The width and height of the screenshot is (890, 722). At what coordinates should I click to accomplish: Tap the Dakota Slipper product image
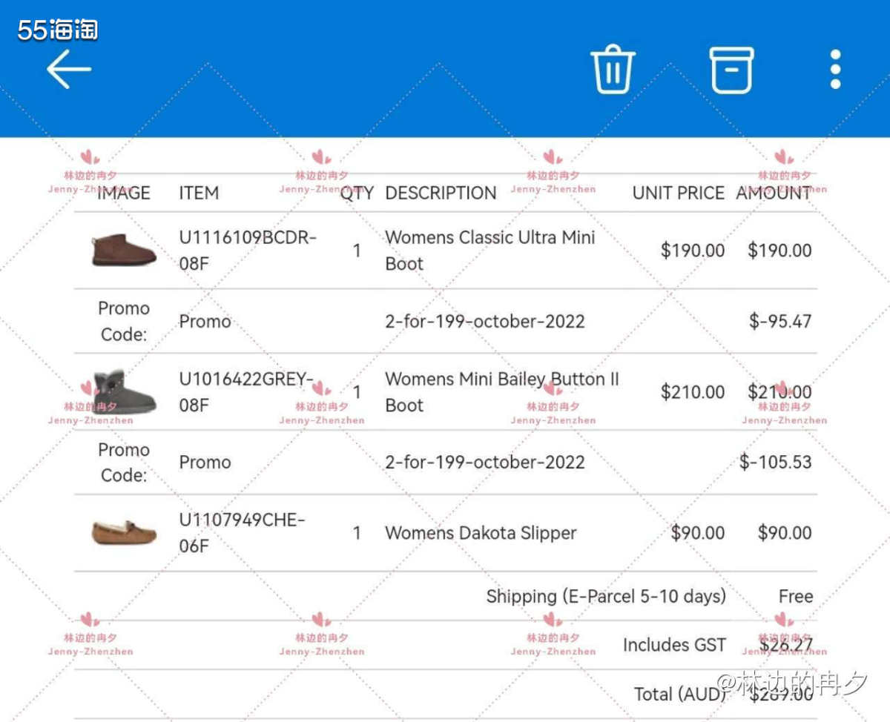[124, 533]
